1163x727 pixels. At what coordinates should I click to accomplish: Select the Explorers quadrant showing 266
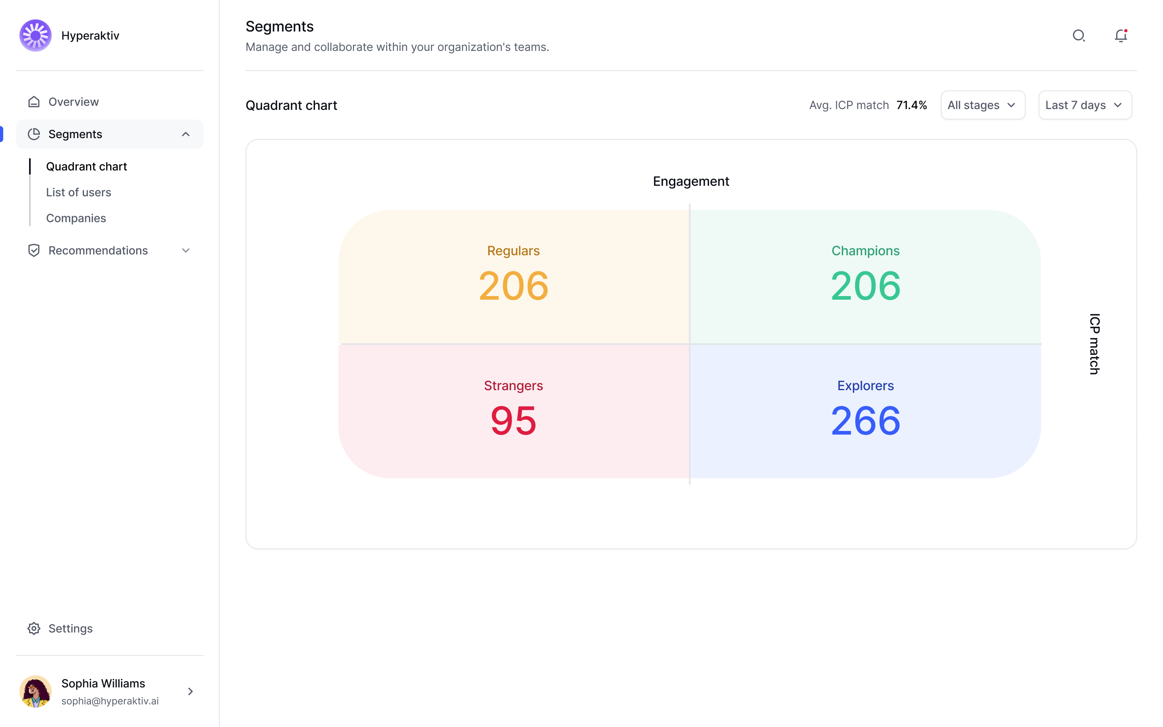pos(865,411)
